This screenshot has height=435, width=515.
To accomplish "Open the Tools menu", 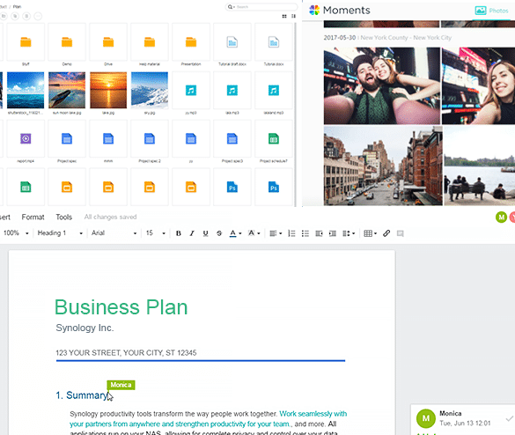I will (x=63, y=217).
